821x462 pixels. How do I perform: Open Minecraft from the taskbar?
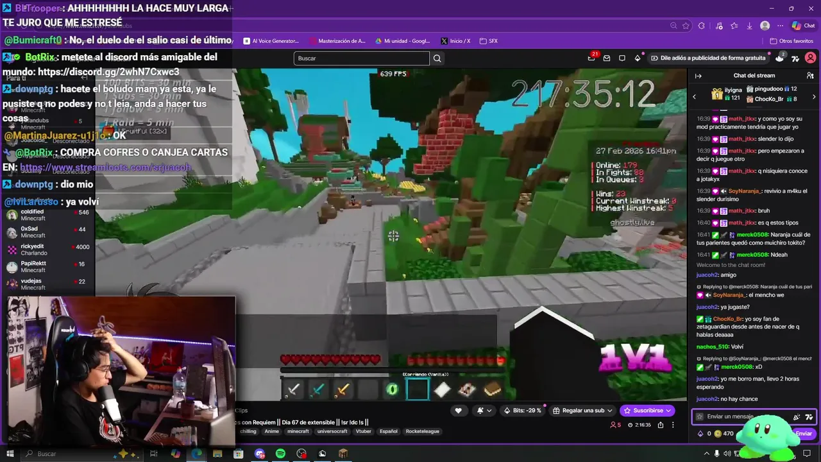click(x=343, y=454)
